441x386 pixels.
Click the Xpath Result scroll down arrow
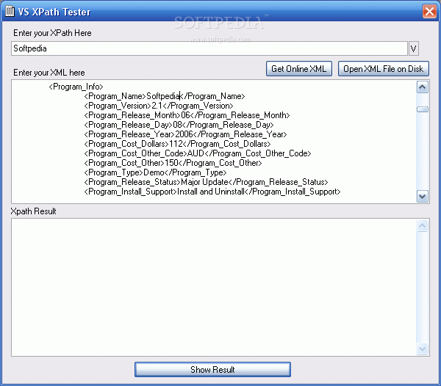422,349
